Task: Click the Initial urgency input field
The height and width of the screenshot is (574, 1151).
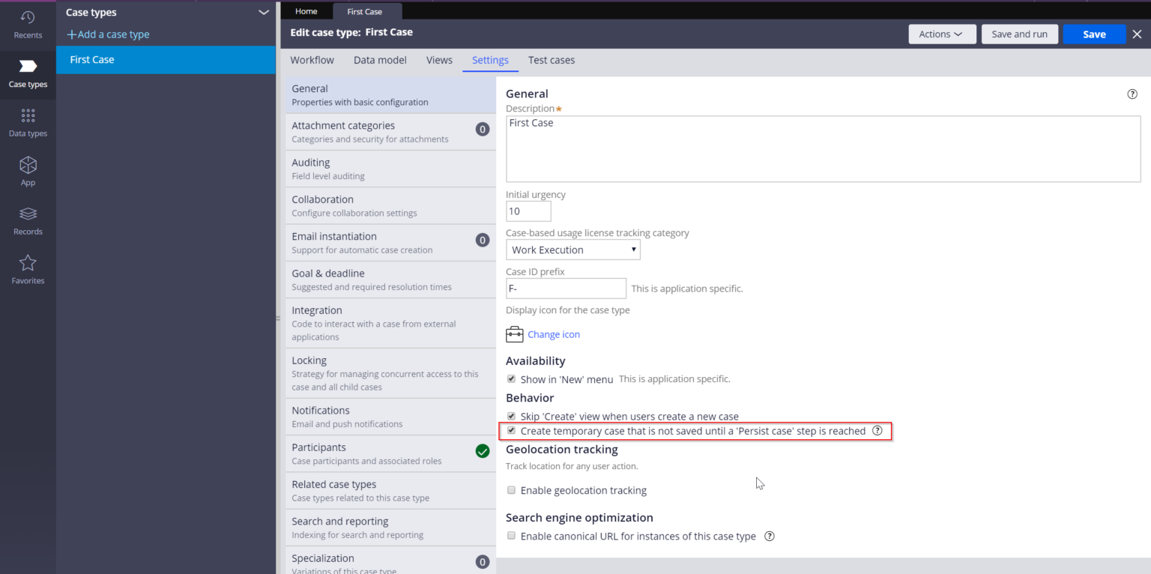Action: [x=528, y=211]
